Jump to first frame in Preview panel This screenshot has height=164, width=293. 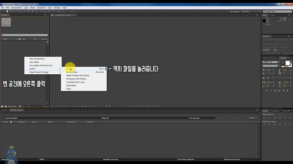[x=264, y=40]
